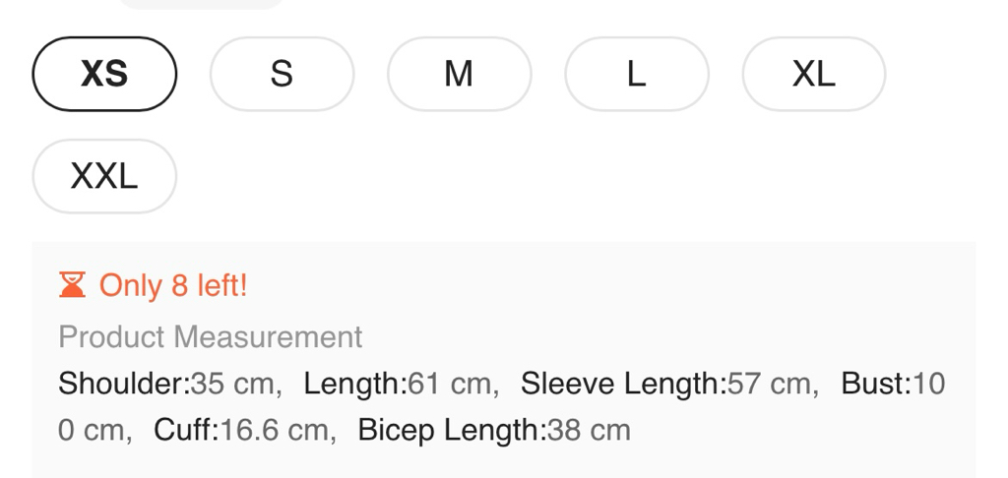Viewport: 1008px width, 478px height.
Task: Click the "Shoulder:" measurement label
Action: [x=124, y=384]
